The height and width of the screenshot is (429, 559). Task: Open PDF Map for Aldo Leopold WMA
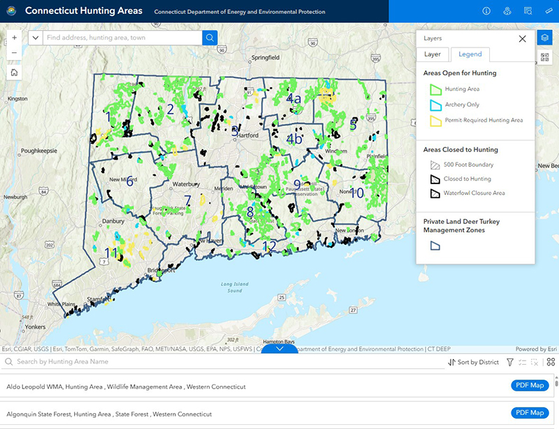tap(530, 386)
